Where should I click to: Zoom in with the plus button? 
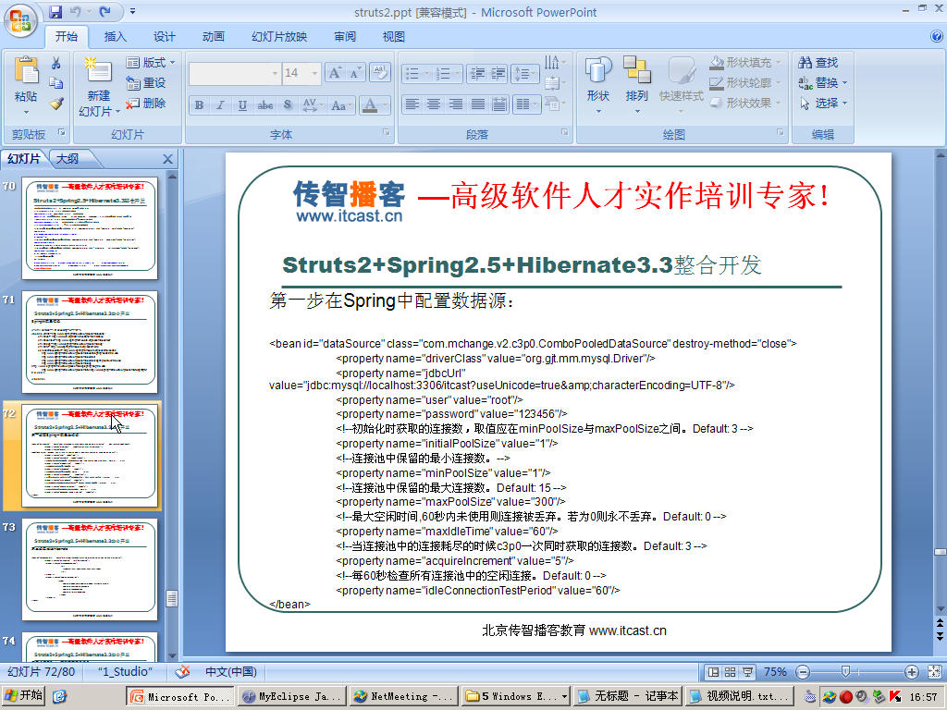point(911,672)
